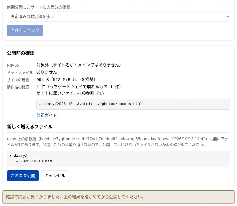Click the キャンセル button
The image size is (237, 206).
click(55, 176)
